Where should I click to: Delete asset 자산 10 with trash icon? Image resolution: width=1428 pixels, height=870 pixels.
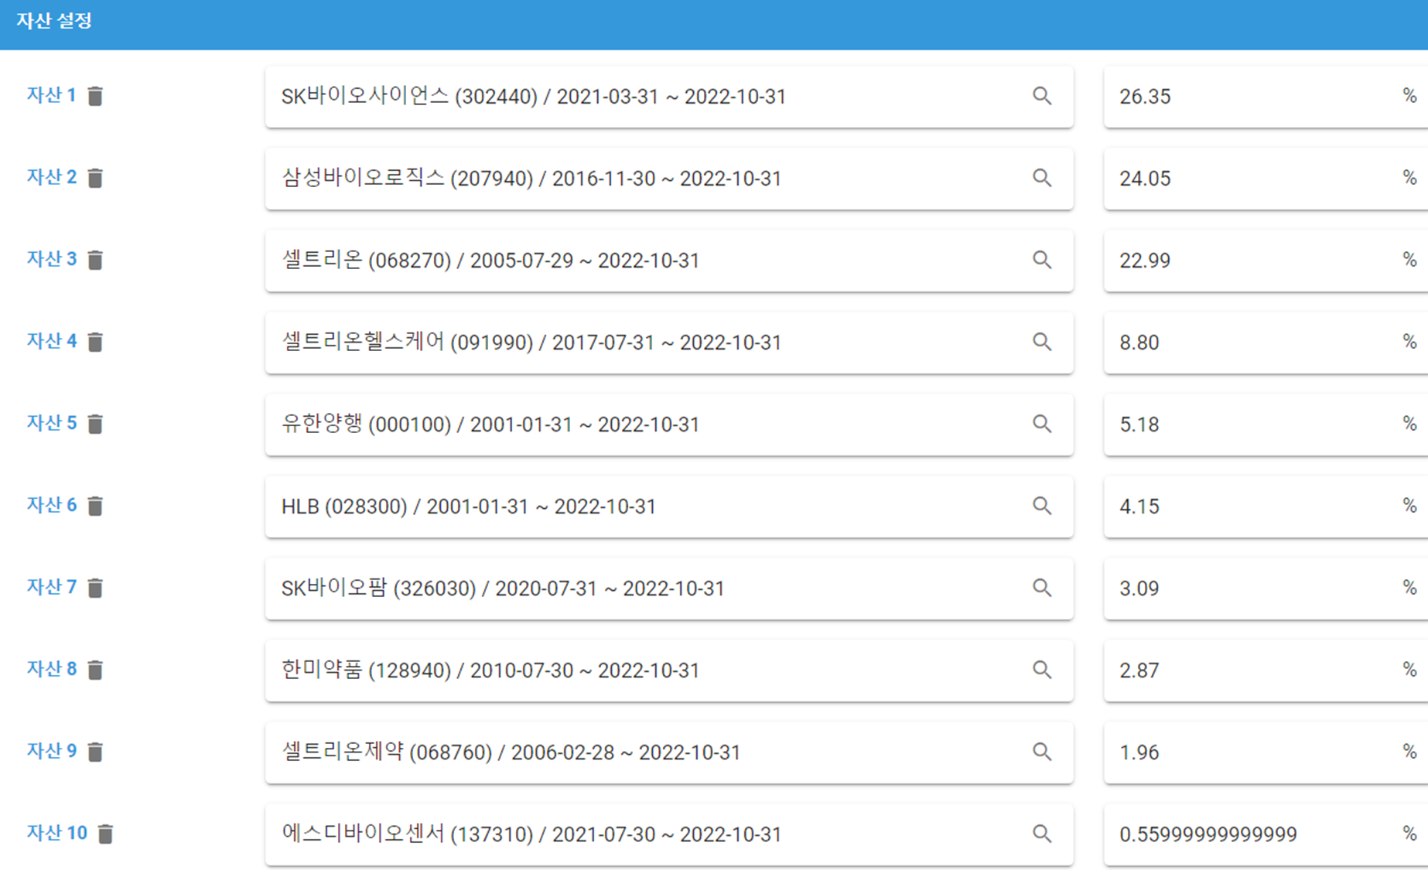click(106, 834)
